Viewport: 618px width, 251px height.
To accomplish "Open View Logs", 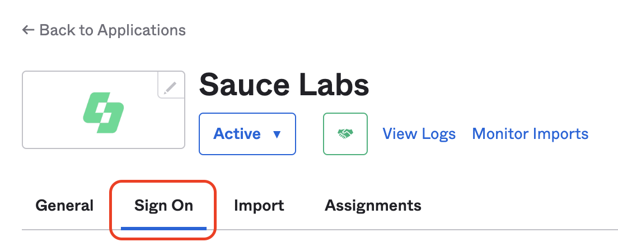I will (x=419, y=134).
